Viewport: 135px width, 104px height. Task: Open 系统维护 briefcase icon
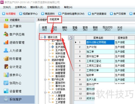[6, 99]
